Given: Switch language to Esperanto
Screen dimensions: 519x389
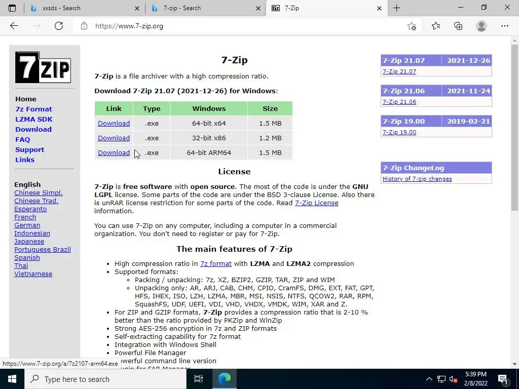Looking at the screenshot, I should pos(30,209).
